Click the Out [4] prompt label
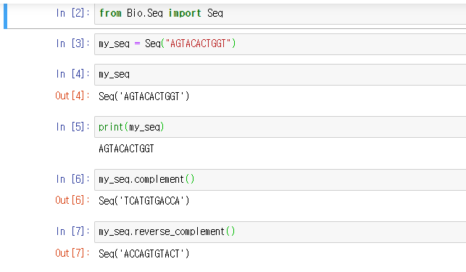The height and width of the screenshot is (272, 466). tap(72, 96)
